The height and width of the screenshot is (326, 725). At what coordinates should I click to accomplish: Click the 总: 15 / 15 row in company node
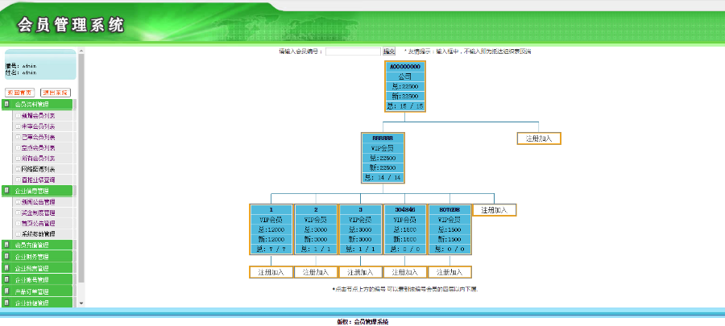click(x=405, y=106)
